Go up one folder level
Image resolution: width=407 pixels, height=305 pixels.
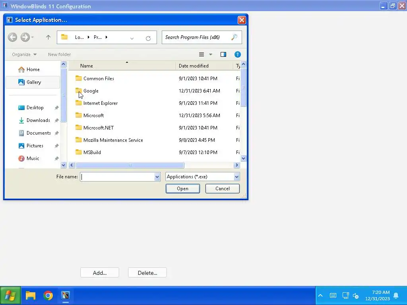[x=48, y=37]
